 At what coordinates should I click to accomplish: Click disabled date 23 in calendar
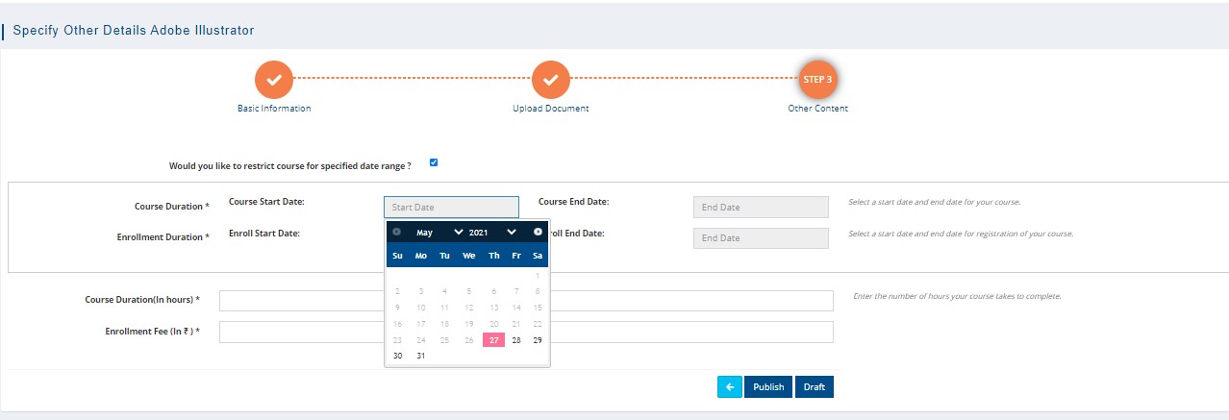click(x=398, y=339)
